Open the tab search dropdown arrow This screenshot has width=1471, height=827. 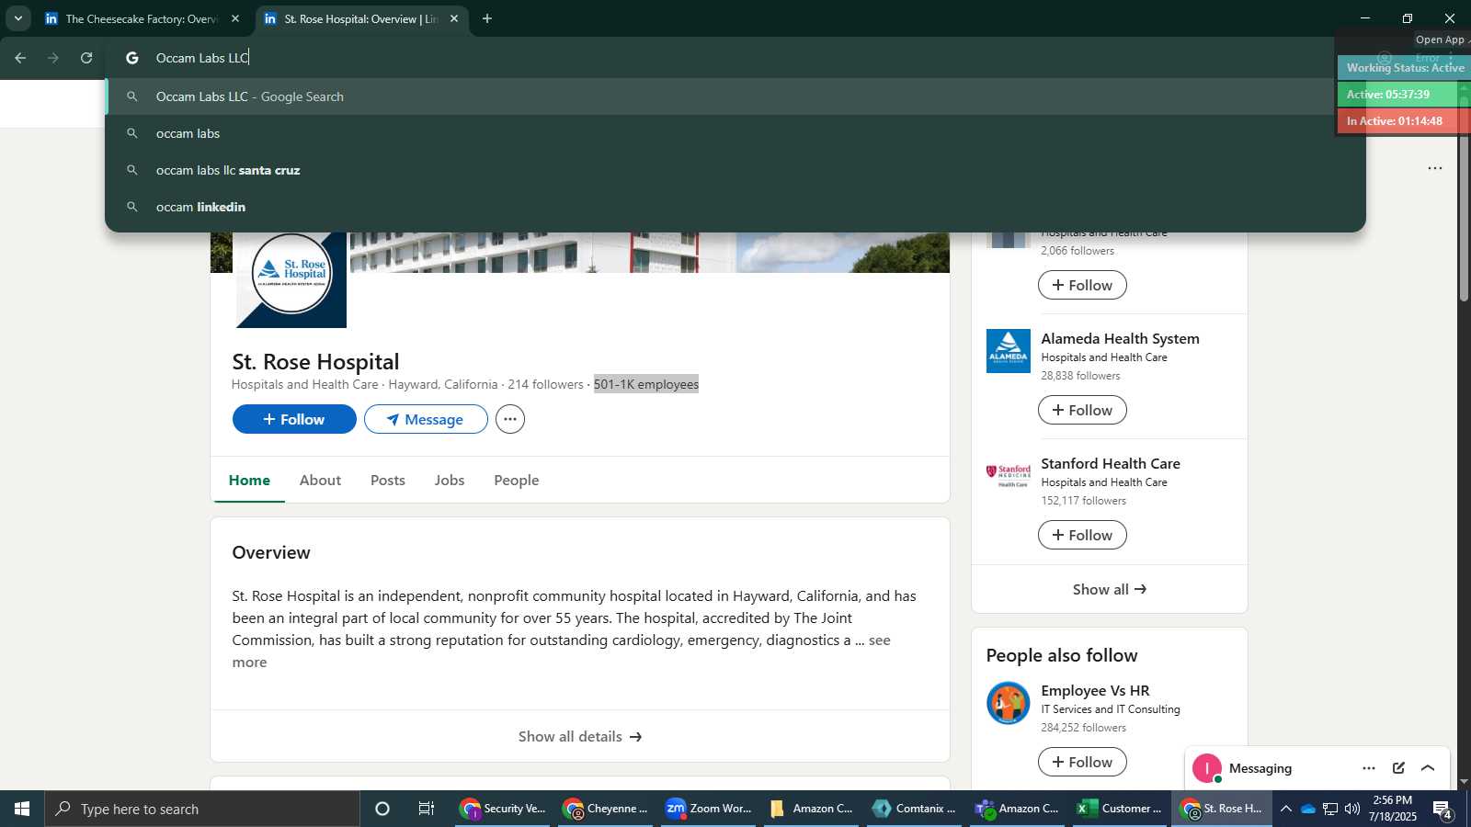click(x=17, y=18)
